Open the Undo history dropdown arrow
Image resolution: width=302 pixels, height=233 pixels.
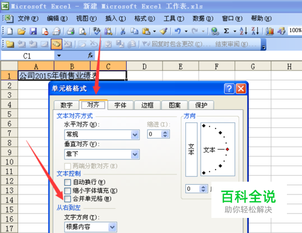[x=186, y=31]
